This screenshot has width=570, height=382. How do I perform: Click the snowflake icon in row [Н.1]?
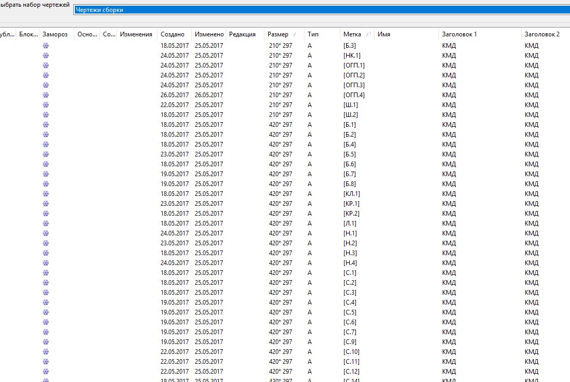click(x=46, y=233)
